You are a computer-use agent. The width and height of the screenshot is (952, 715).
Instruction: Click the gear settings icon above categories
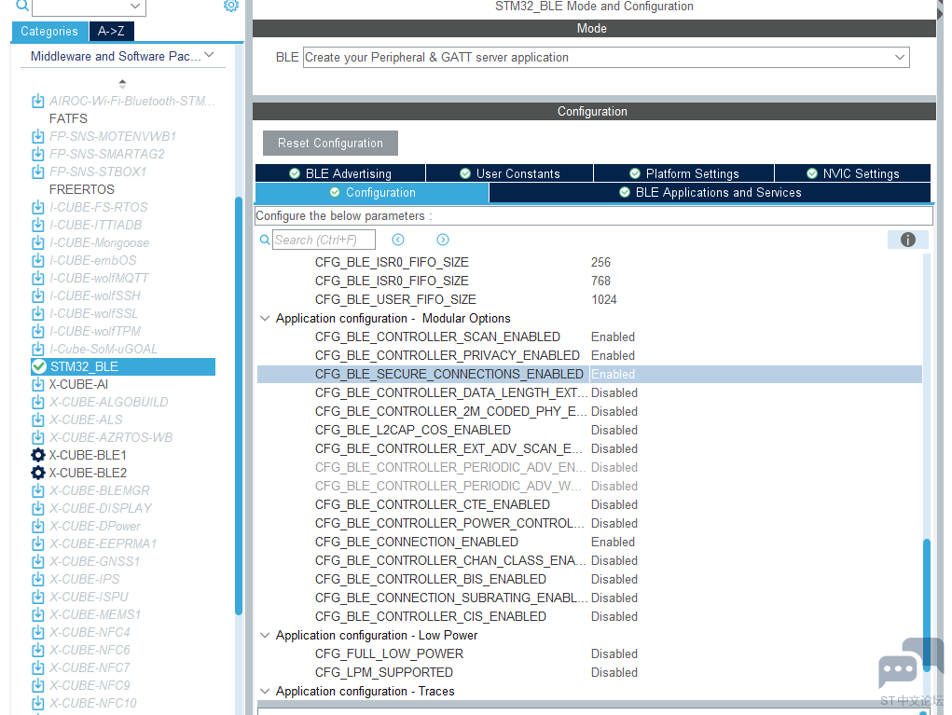[230, 6]
